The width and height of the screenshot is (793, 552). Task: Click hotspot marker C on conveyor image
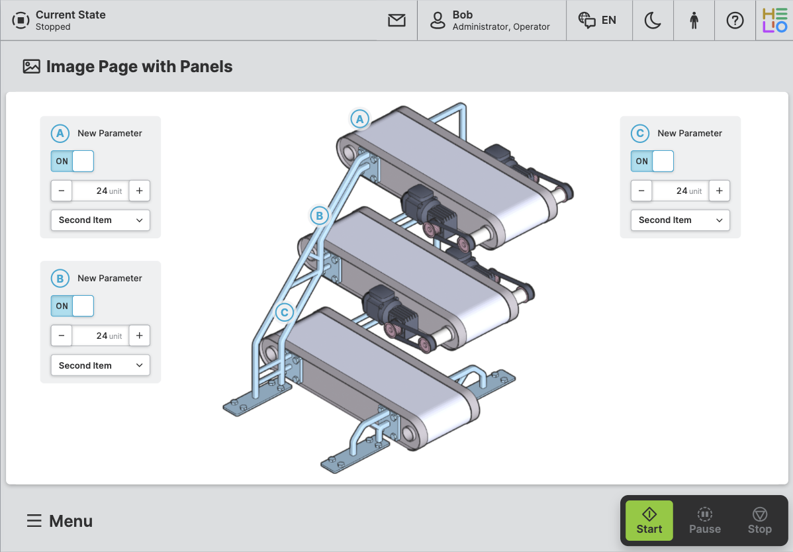coord(285,312)
